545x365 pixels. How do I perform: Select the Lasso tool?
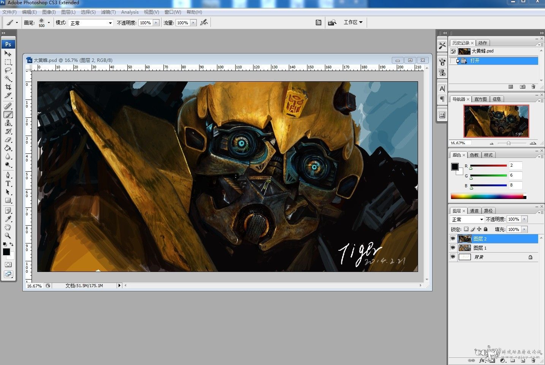pyautogui.click(x=8, y=70)
